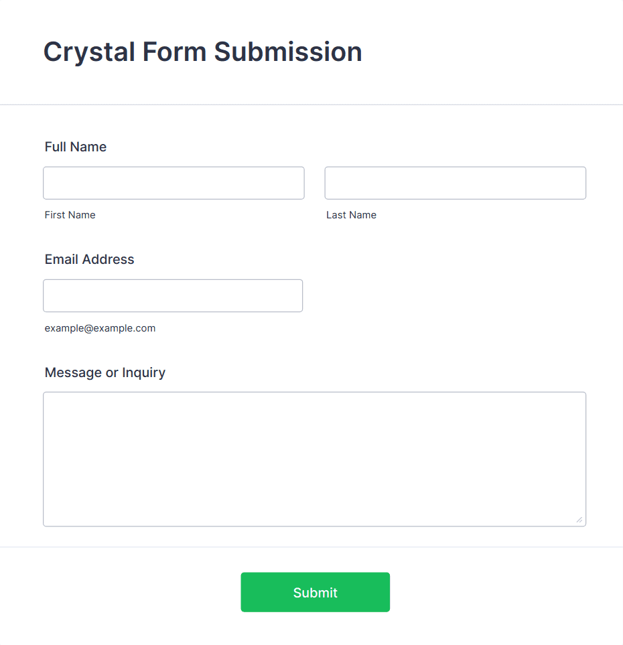Viewport: 623px width, 645px height.
Task: Click the example@example.com hint text
Action: pyautogui.click(x=100, y=328)
